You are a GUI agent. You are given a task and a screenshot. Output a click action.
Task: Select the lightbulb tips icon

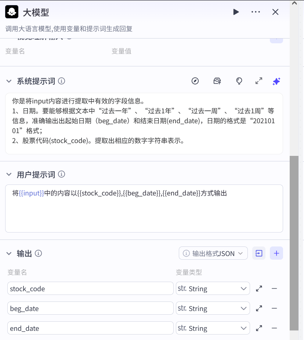pos(239,81)
